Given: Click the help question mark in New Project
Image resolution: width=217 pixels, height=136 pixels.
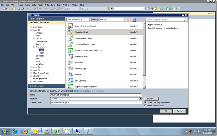Looking at the screenshot, I should 183,15.
